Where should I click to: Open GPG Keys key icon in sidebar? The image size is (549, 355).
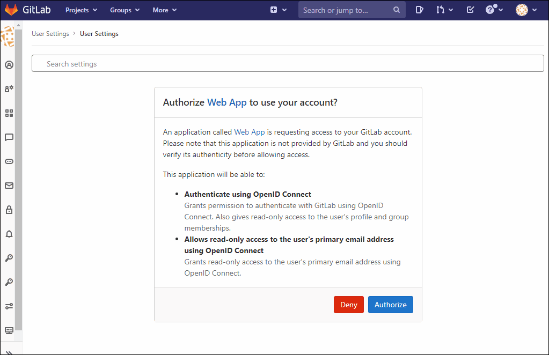point(9,282)
